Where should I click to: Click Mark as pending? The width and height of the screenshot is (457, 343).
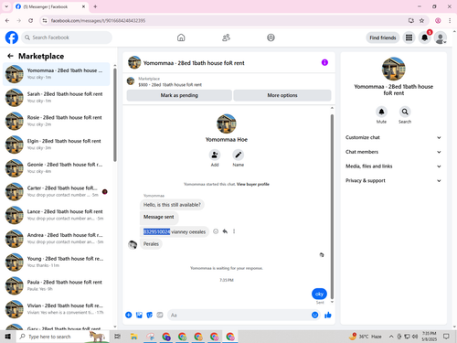coord(179,95)
